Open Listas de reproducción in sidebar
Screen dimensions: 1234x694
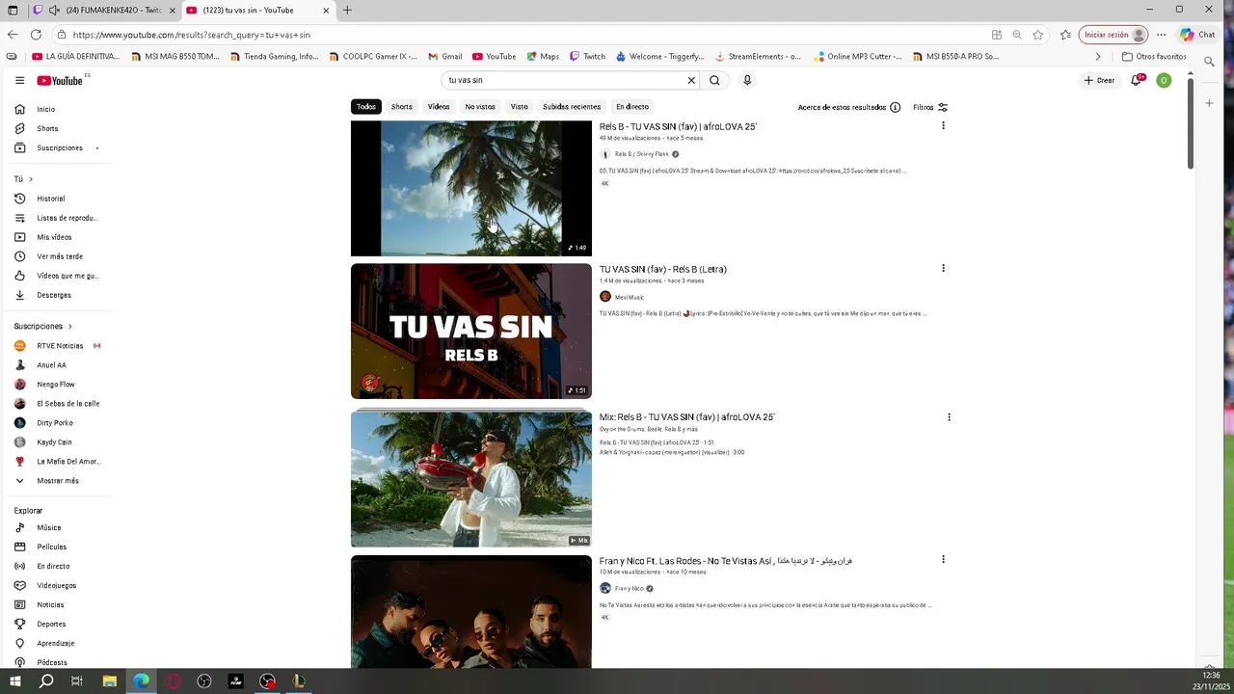[x=56, y=218]
